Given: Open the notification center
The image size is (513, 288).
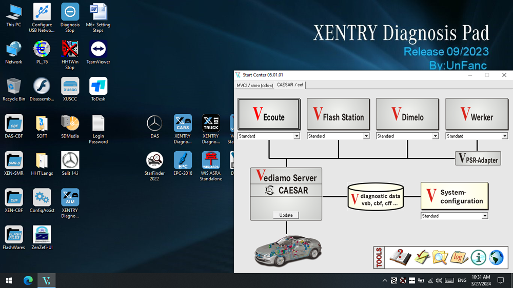Looking at the screenshot, I should pos(501,280).
